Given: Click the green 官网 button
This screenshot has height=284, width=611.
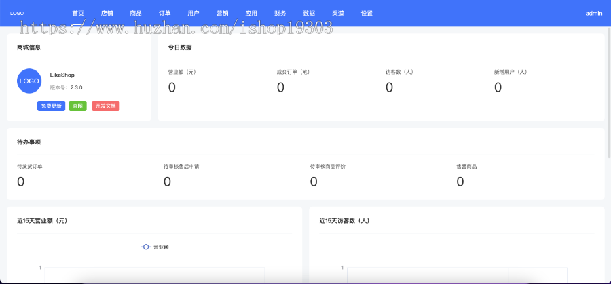Looking at the screenshot, I should pyautogui.click(x=77, y=106).
